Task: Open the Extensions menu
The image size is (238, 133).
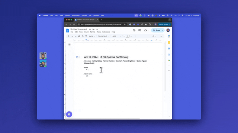Action: pos(106,32)
